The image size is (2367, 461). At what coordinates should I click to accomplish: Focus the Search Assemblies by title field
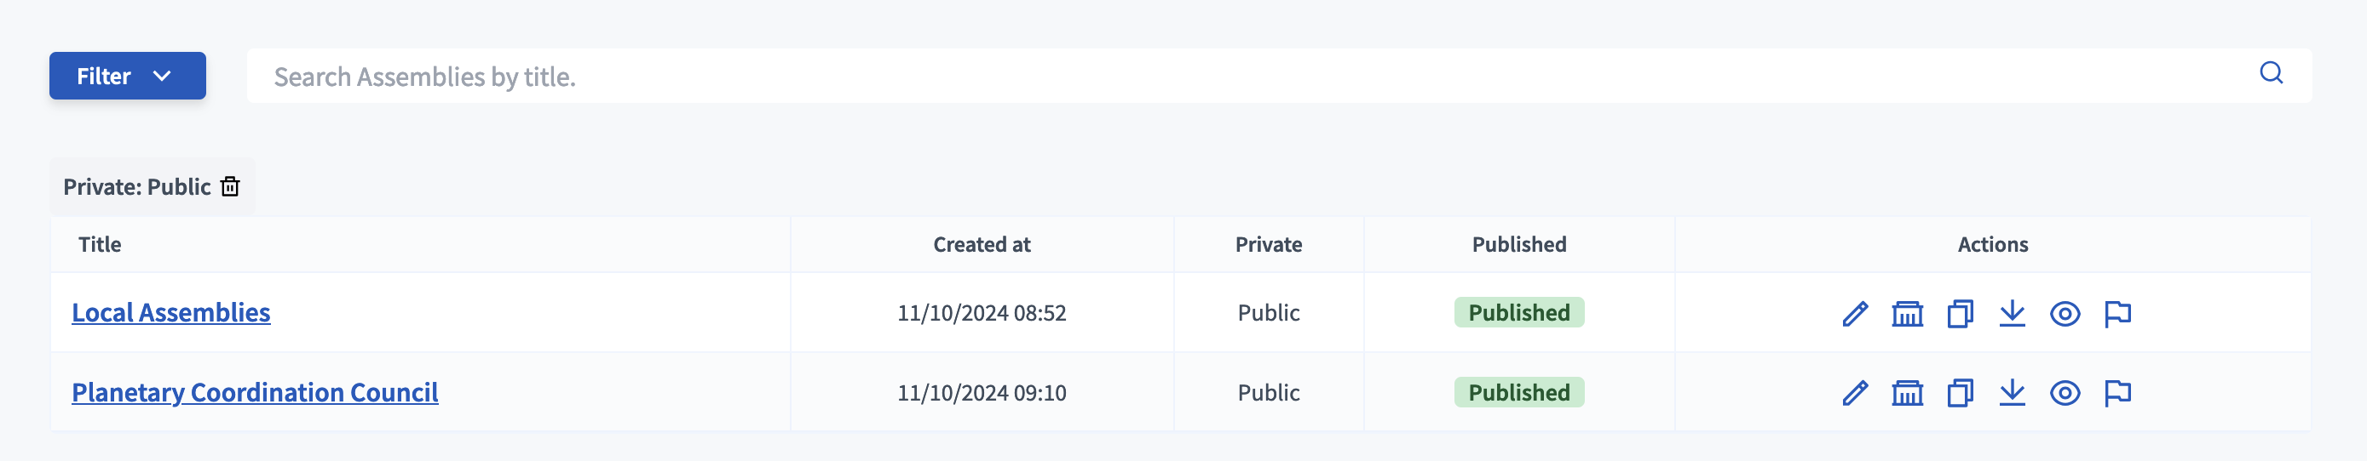(1195, 77)
